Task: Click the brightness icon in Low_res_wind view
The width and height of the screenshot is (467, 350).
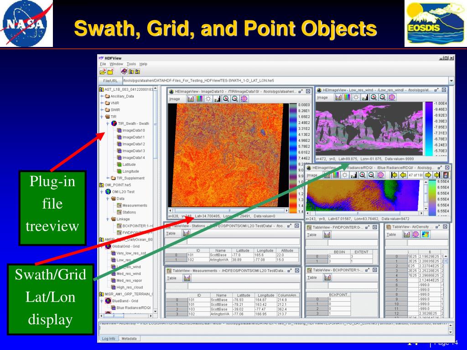Action: coord(356,97)
